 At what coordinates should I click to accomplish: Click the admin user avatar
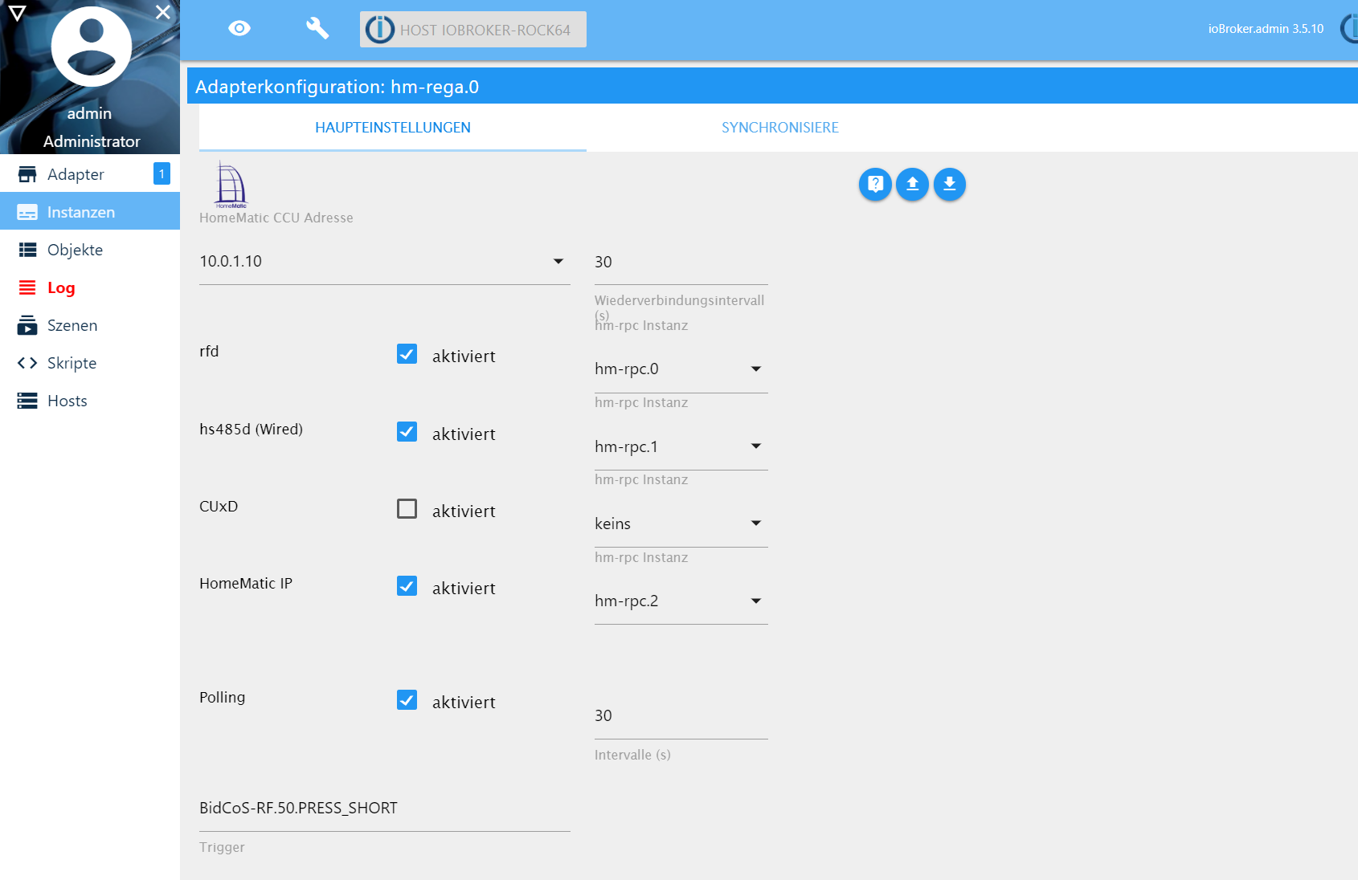click(91, 47)
